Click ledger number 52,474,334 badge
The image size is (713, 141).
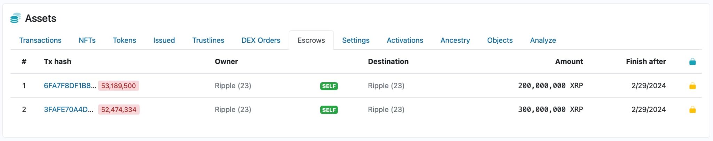[119, 110]
